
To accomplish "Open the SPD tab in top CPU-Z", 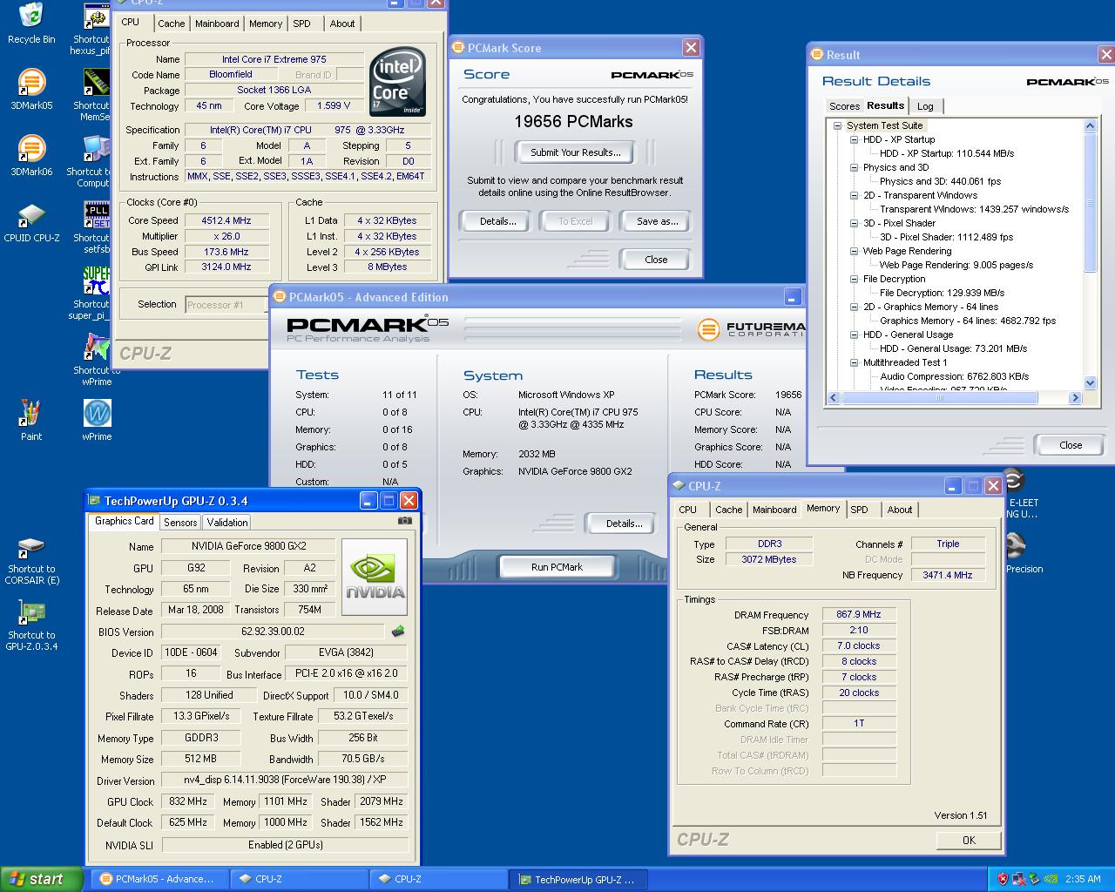I will (301, 24).
